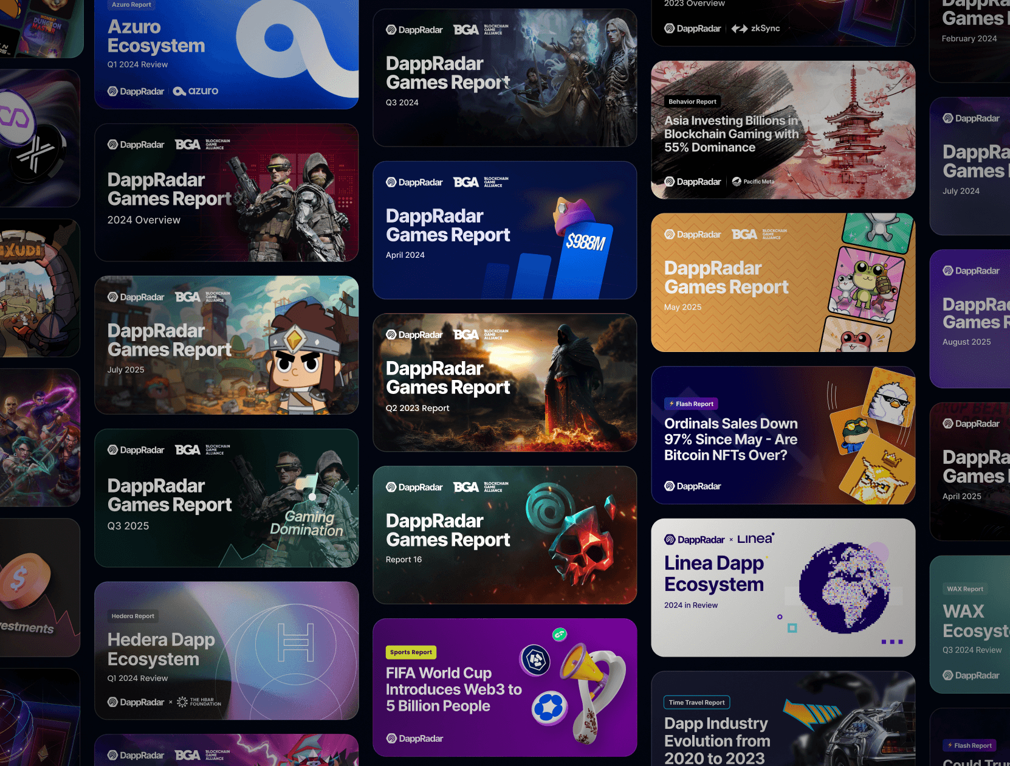Click the Linea logo
The width and height of the screenshot is (1010, 766).
tap(755, 539)
